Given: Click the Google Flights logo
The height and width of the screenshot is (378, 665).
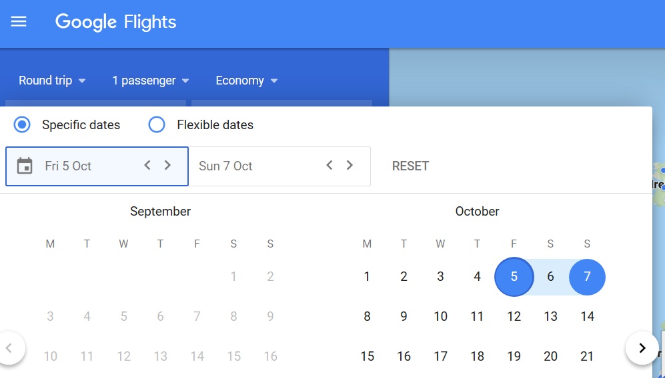Looking at the screenshot, I should point(115,21).
